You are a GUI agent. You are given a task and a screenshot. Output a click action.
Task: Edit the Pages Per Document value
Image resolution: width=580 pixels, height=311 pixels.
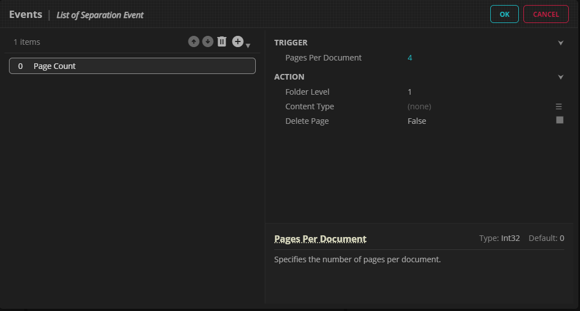coord(410,58)
